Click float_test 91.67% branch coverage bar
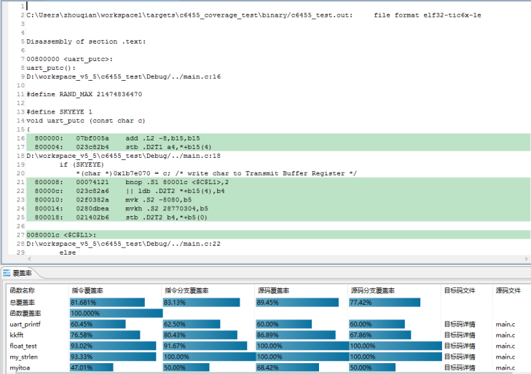This screenshot has height=374, width=531. click(205, 346)
